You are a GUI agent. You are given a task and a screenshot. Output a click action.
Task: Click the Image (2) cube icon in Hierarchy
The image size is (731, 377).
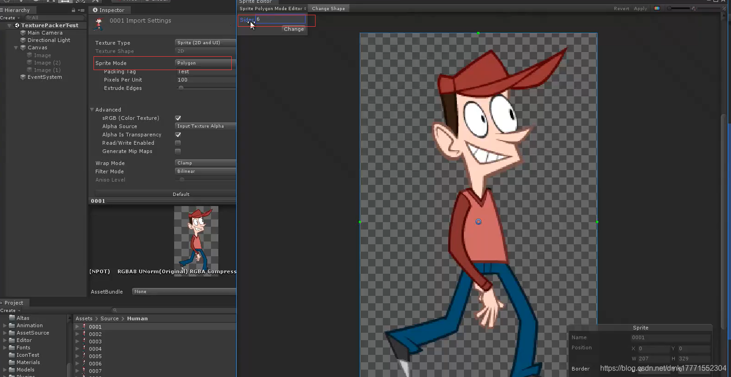[x=29, y=63]
